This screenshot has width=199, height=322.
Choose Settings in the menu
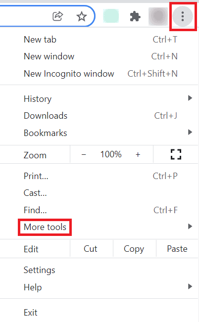(x=99, y=270)
